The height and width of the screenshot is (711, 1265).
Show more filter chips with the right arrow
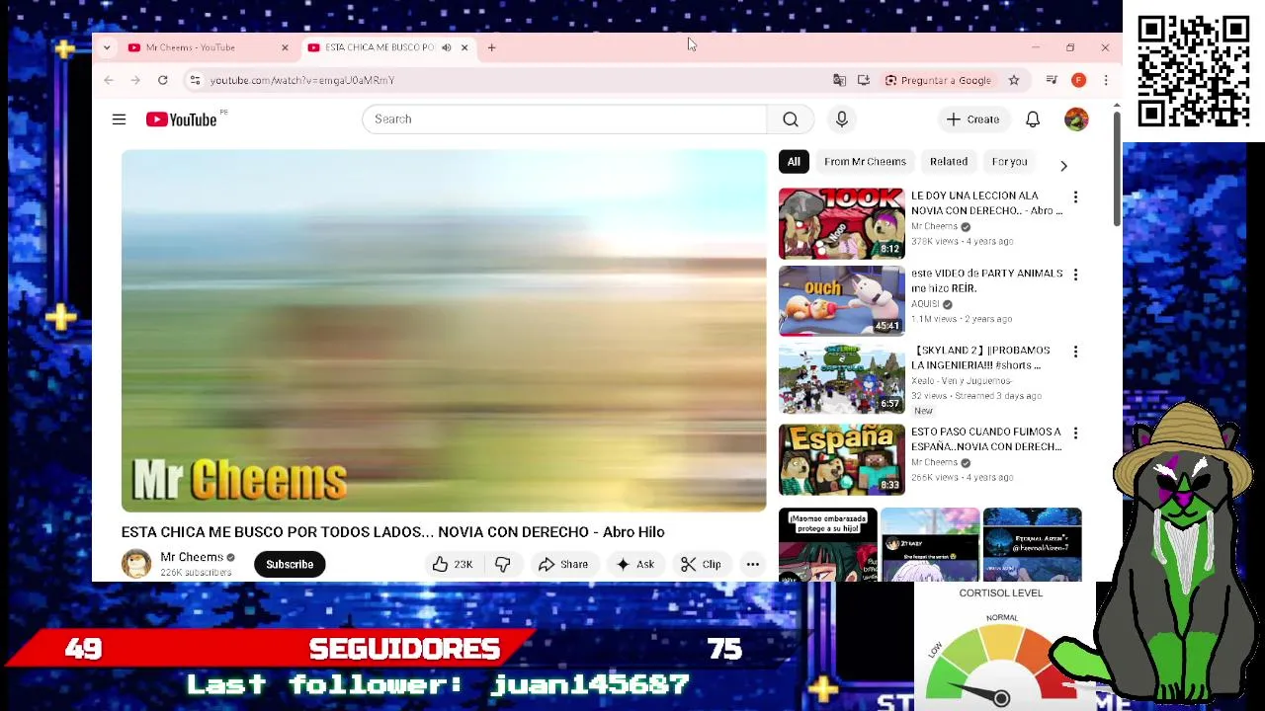coord(1063,166)
